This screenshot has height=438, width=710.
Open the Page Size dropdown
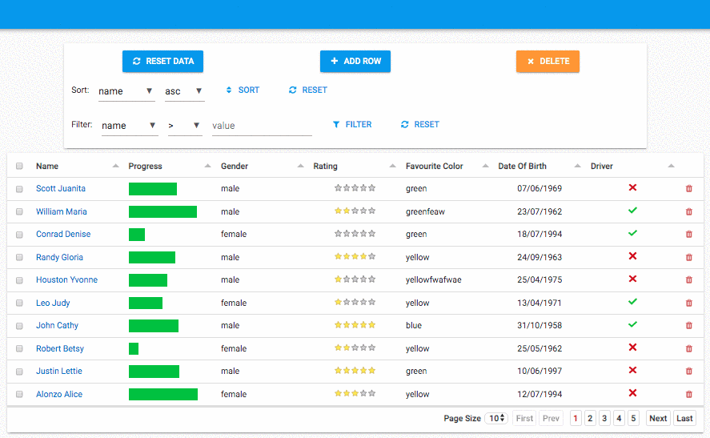pyautogui.click(x=496, y=418)
